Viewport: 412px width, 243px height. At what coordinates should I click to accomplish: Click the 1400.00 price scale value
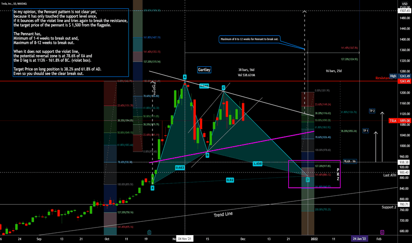pyautogui.click(x=404, y=39)
